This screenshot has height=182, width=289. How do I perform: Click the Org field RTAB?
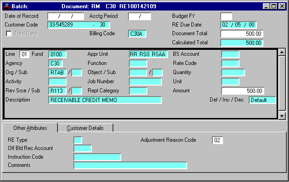57,73
